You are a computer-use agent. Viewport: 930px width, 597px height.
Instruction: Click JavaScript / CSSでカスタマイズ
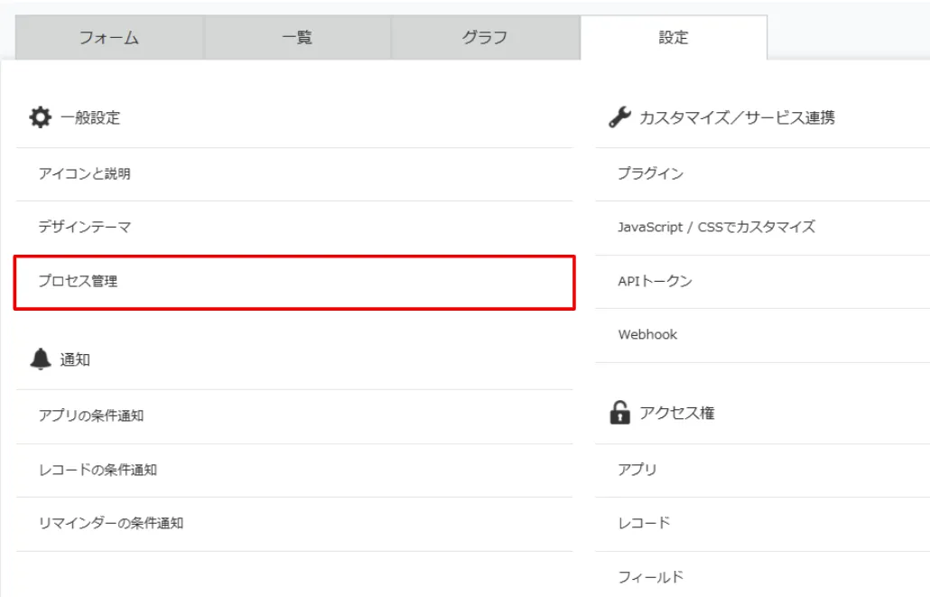click(x=716, y=228)
